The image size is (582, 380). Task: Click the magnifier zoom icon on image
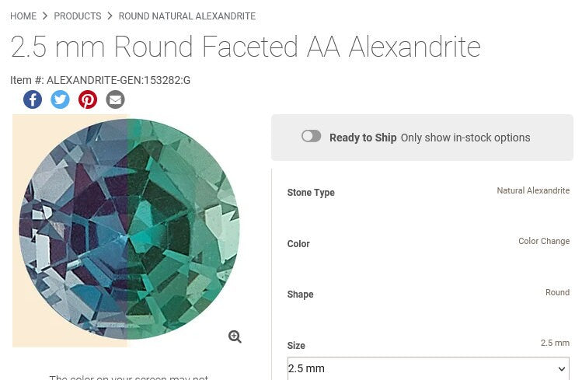tap(235, 336)
